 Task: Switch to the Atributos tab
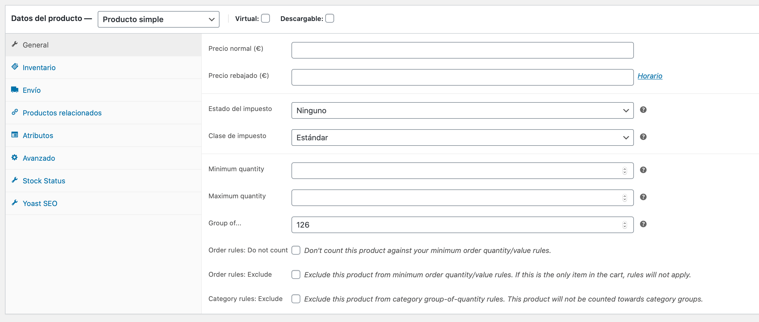point(104,135)
